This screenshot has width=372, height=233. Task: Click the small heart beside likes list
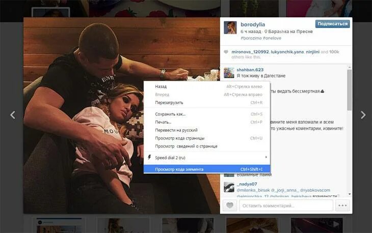tap(226, 51)
